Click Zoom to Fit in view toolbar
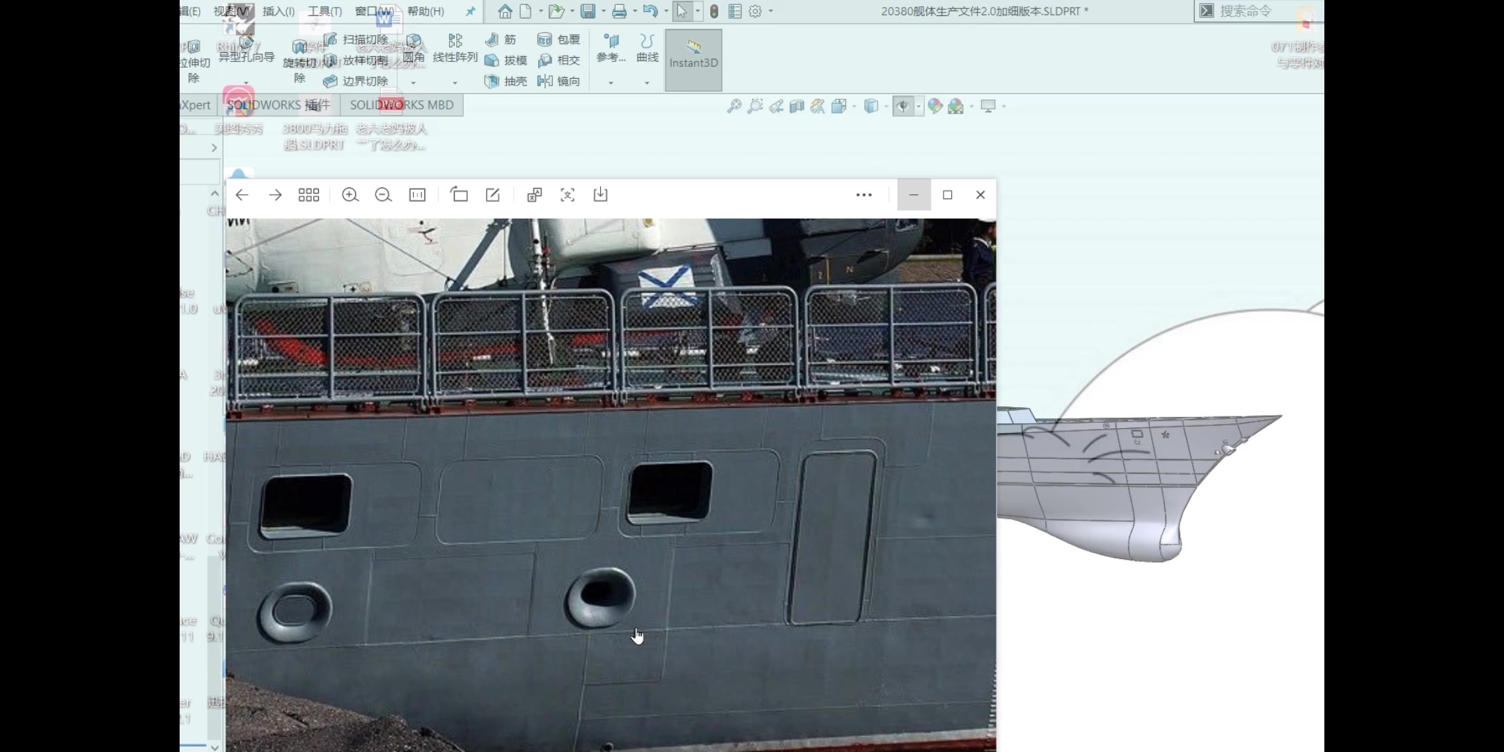 tap(734, 106)
